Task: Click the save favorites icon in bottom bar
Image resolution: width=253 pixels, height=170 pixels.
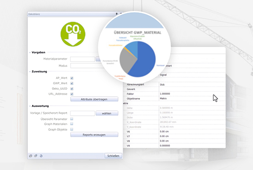Action: coord(36,156)
